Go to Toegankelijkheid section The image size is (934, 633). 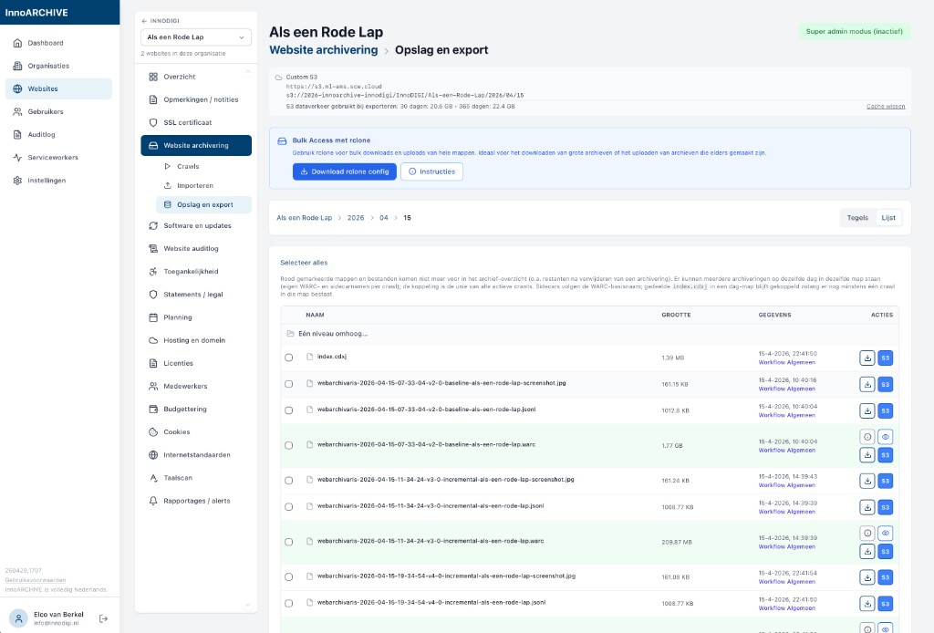tap(190, 272)
